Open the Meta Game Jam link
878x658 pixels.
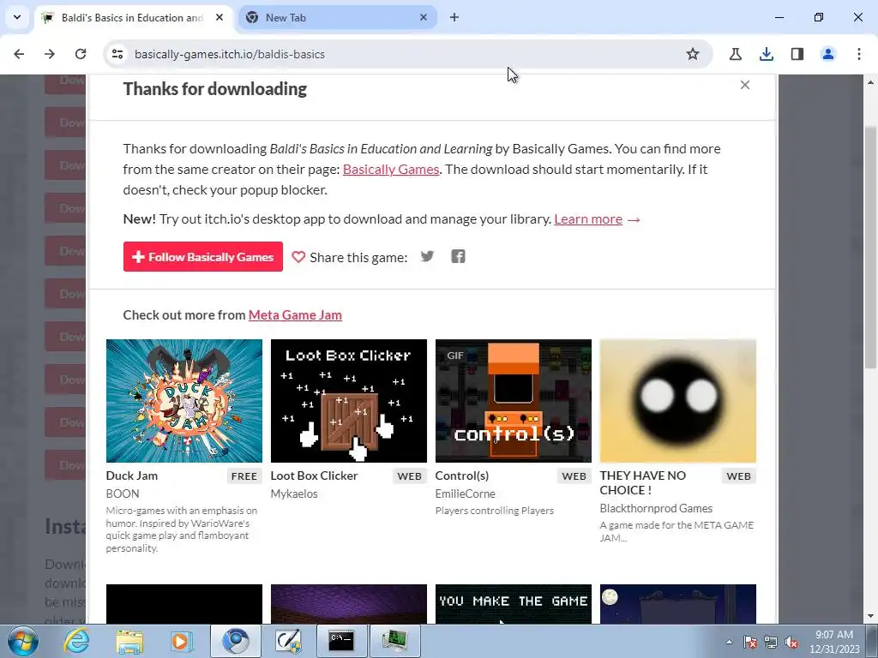click(x=295, y=315)
